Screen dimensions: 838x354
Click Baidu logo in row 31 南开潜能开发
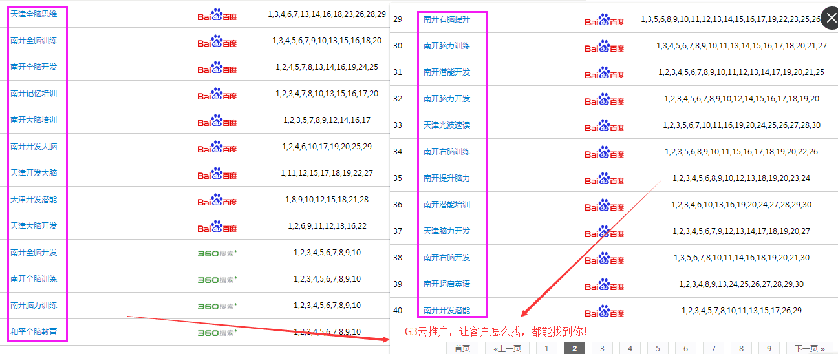click(605, 73)
